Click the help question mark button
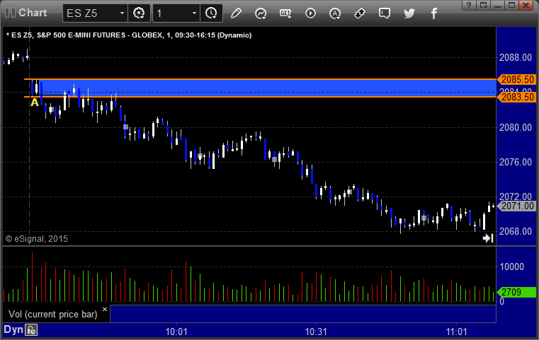This screenshot has width=539, height=340. tap(469, 5)
